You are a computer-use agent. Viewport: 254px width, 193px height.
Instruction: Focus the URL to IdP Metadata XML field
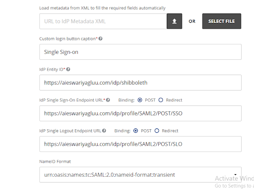pos(103,21)
